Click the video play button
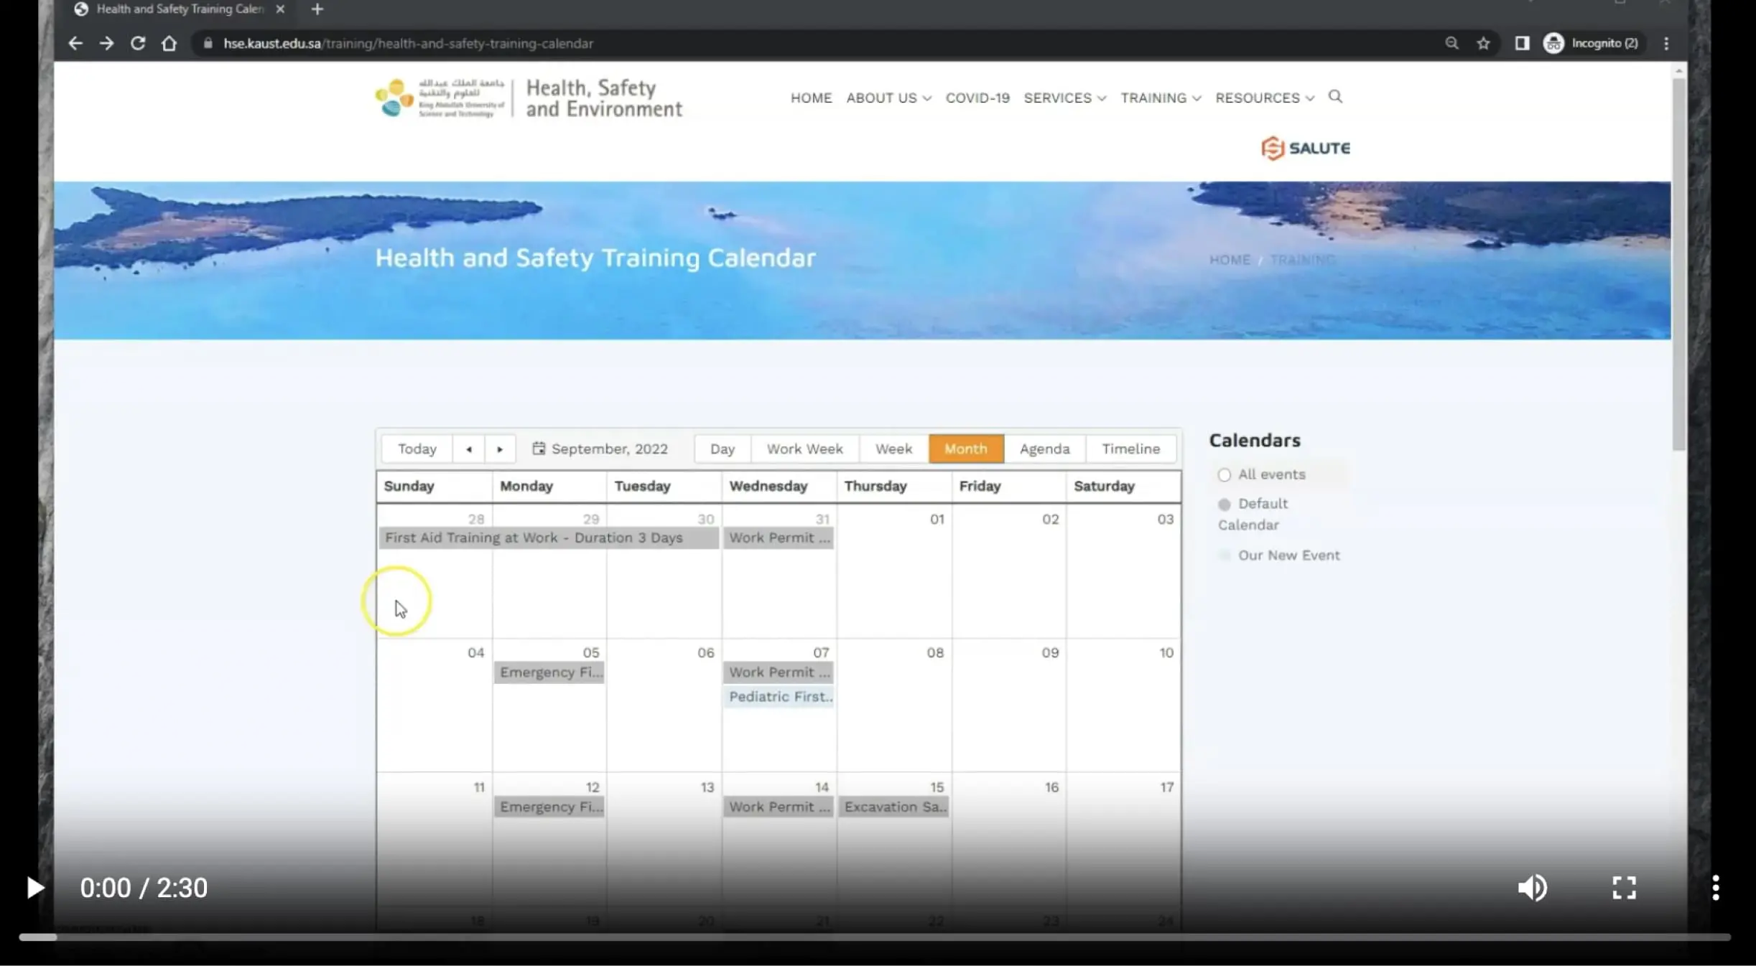Image resolution: width=1756 pixels, height=966 pixels. pyautogui.click(x=34, y=888)
